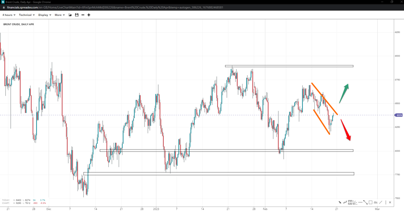This screenshot has height=211, width=404.
Task: Open the Display options dropdown
Action: [45, 15]
